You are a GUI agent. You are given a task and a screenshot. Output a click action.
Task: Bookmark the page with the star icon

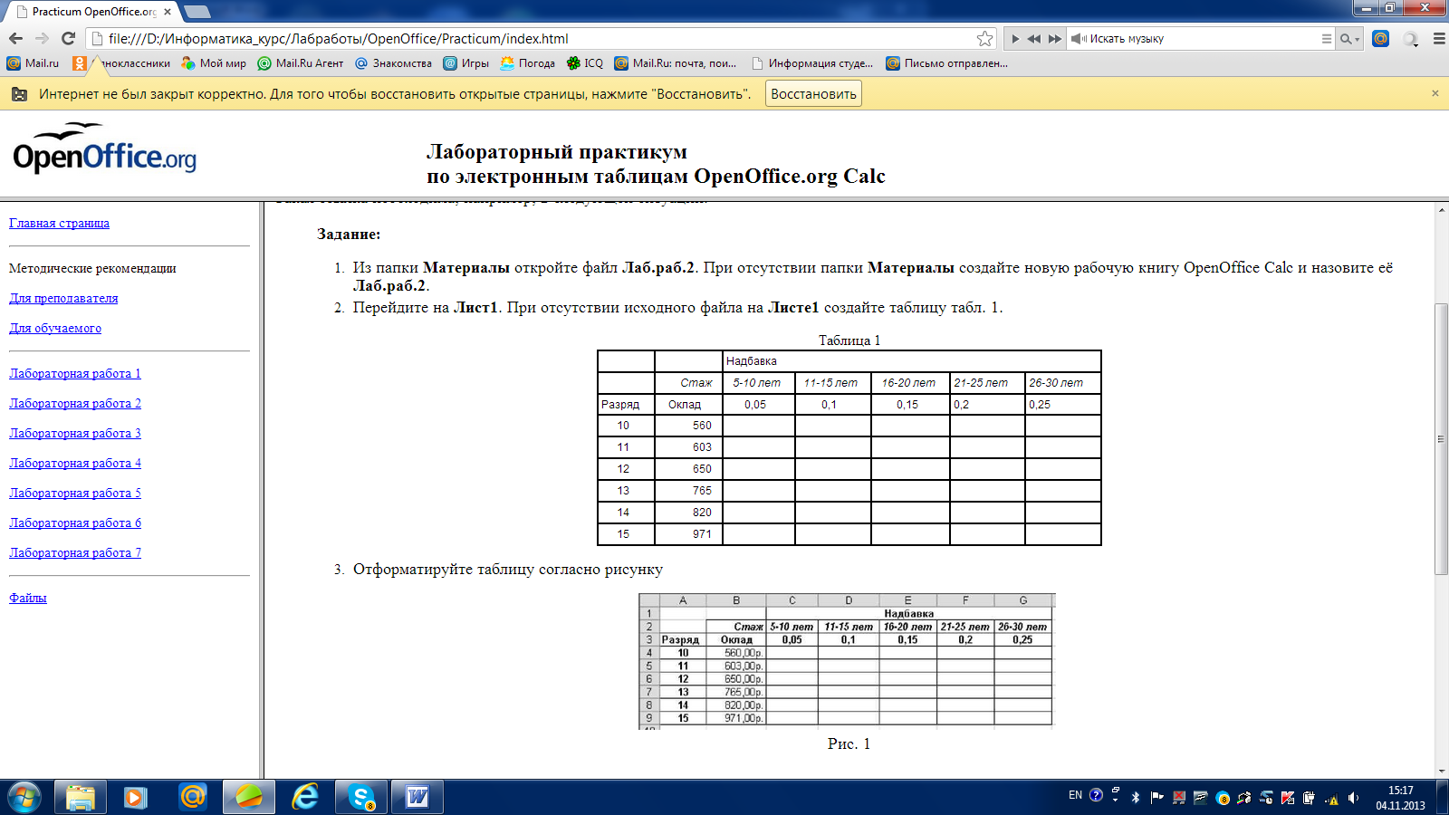click(984, 38)
